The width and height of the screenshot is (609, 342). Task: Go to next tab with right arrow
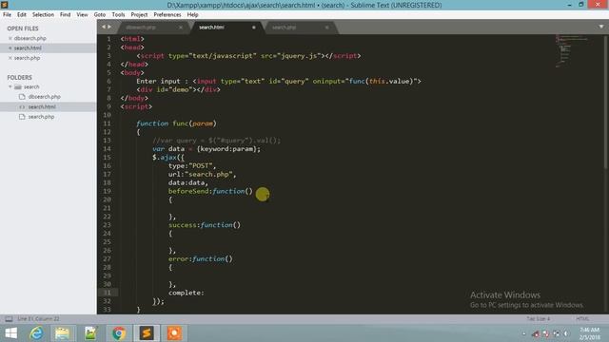(x=109, y=27)
